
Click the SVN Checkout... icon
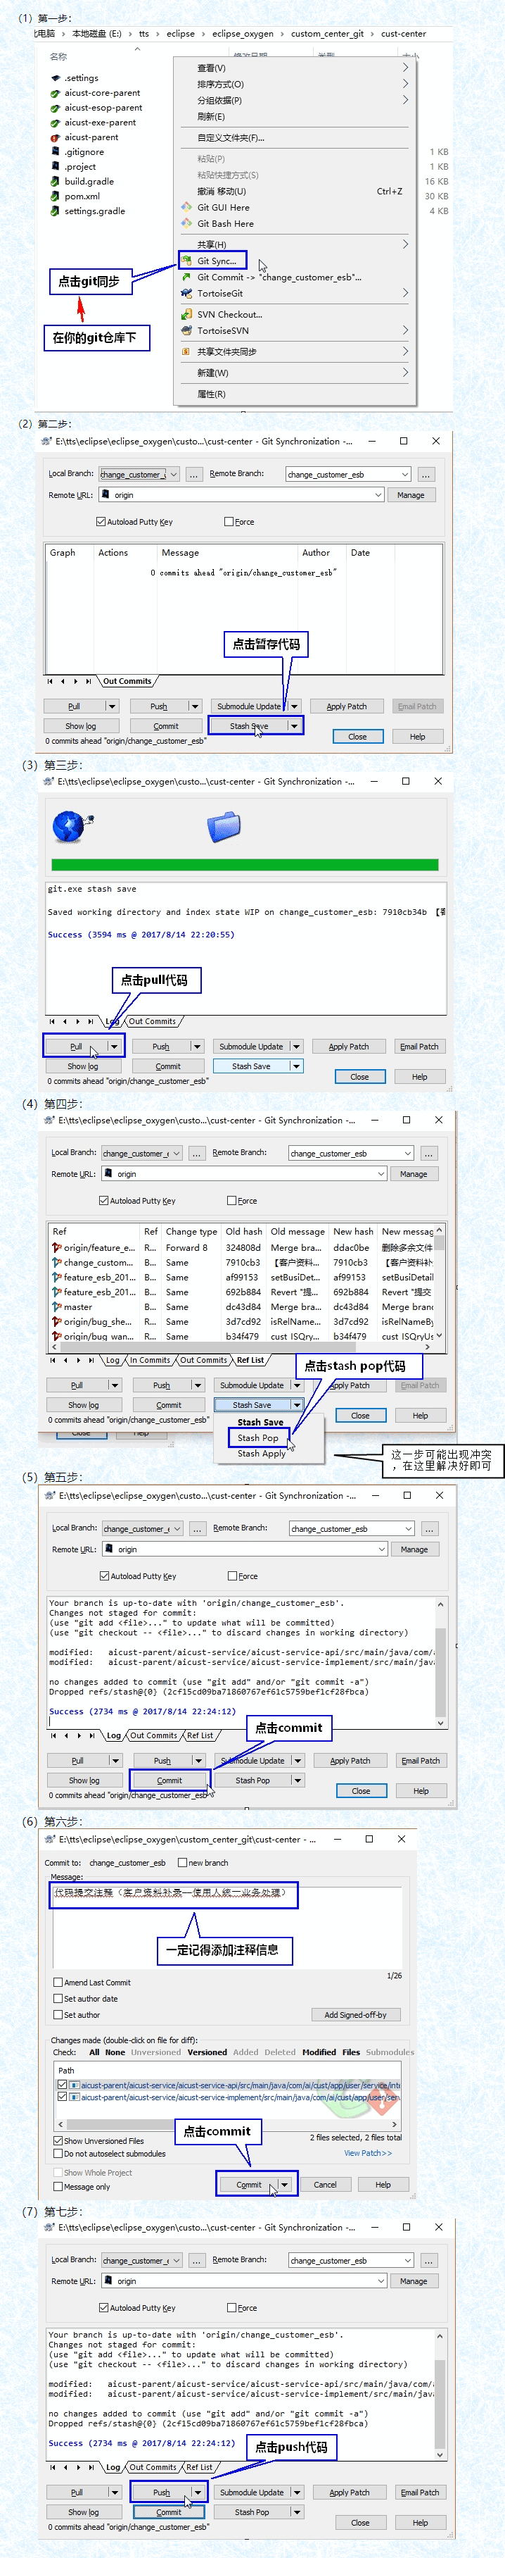[186, 315]
